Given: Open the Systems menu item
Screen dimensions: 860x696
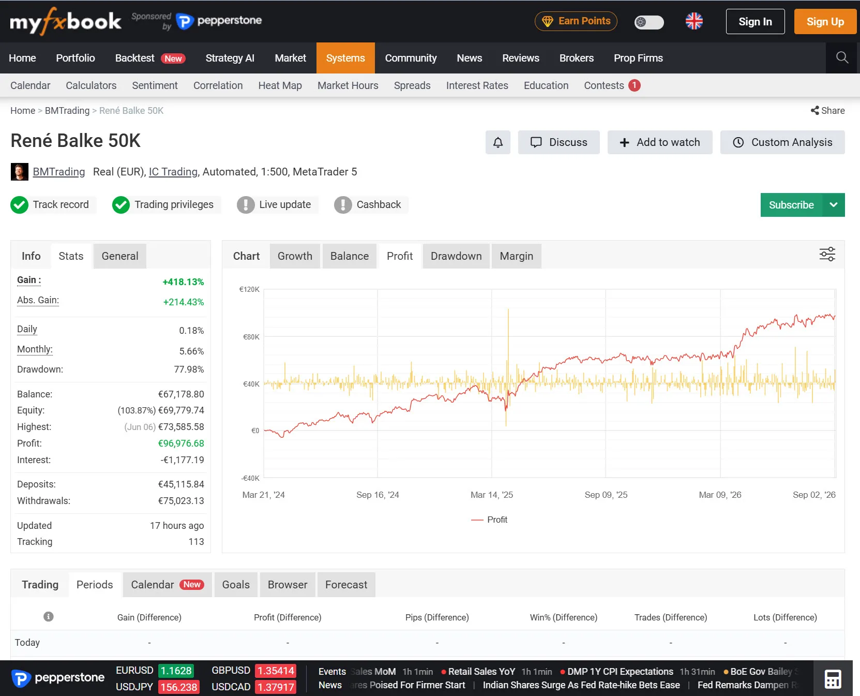Looking at the screenshot, I should (x=345, y=58).
